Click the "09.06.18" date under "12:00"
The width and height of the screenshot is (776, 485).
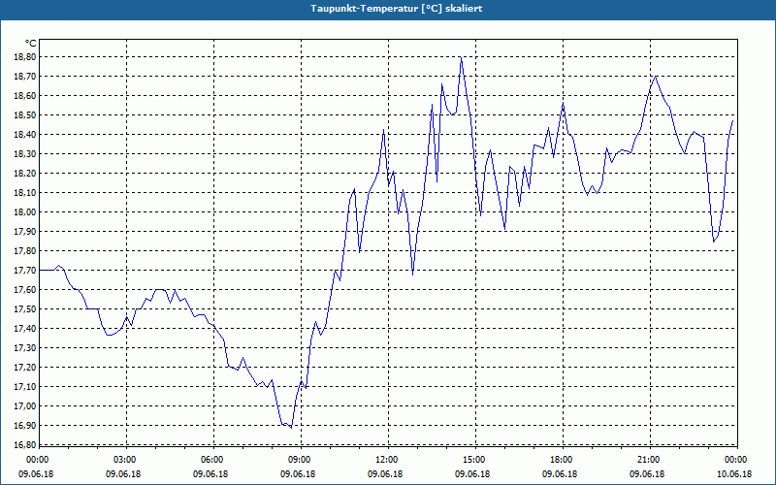point(384,474)
